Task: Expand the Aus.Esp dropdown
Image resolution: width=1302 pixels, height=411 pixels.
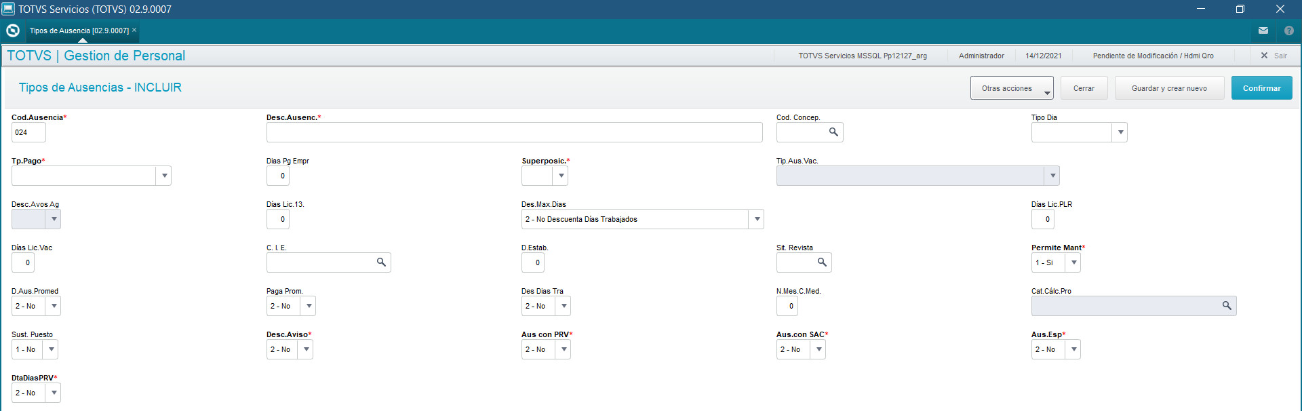Action: click(x=1073, y=349)
